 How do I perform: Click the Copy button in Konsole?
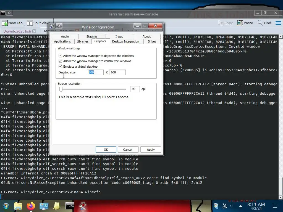pyautogui.click(x=226, y=23)
